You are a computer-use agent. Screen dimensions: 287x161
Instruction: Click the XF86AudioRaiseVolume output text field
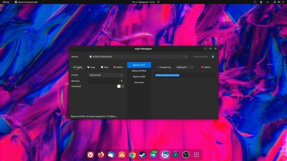tap(185, 75)
